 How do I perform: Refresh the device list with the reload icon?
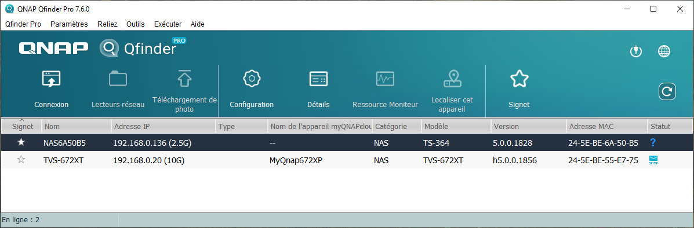click(x=667, y=91)
